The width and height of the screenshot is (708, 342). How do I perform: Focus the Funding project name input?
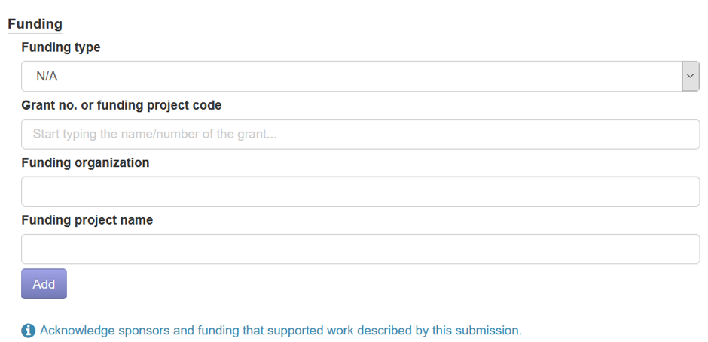[360, 249]
